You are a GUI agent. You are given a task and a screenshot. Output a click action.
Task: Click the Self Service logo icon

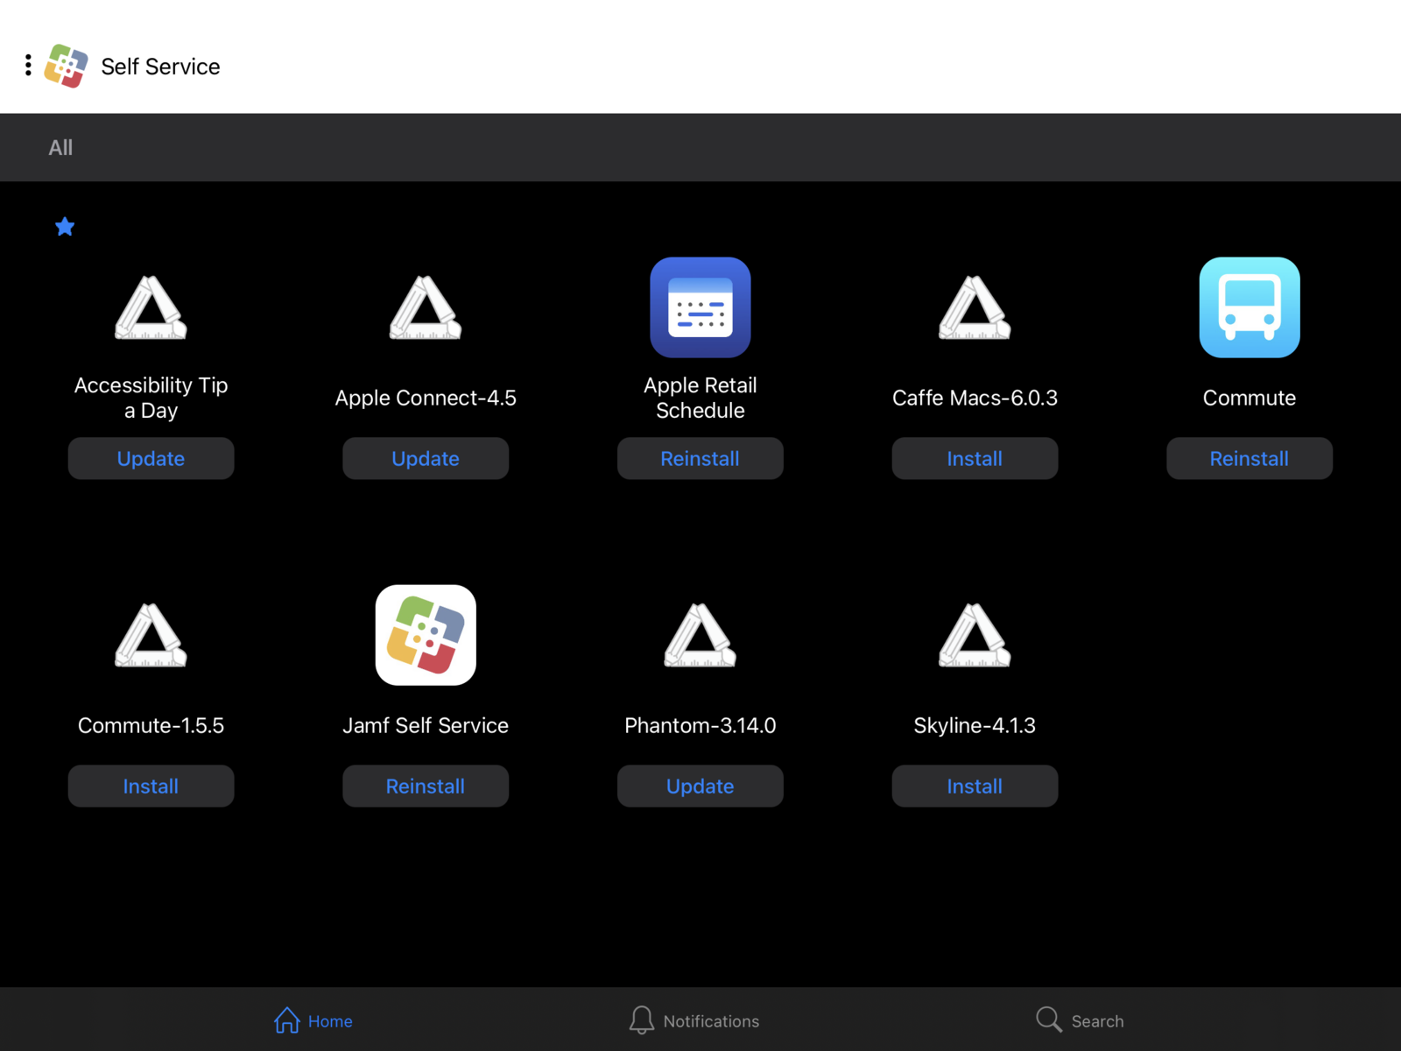67,66
